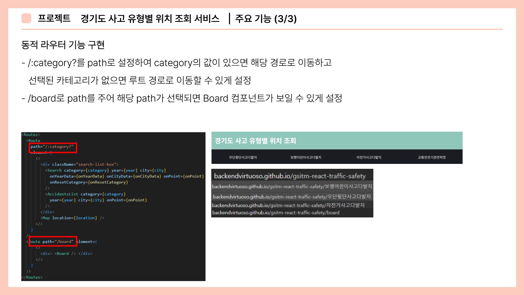The height and width of the screenshot is (295, 524).
Task: Click the closing </Routes> tag in code
Action: (32, 277)
